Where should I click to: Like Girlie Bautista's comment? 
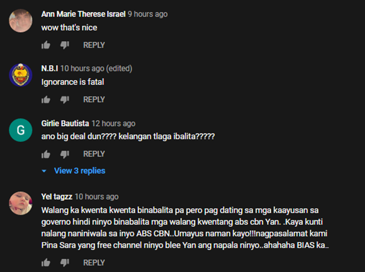[46, 154]
